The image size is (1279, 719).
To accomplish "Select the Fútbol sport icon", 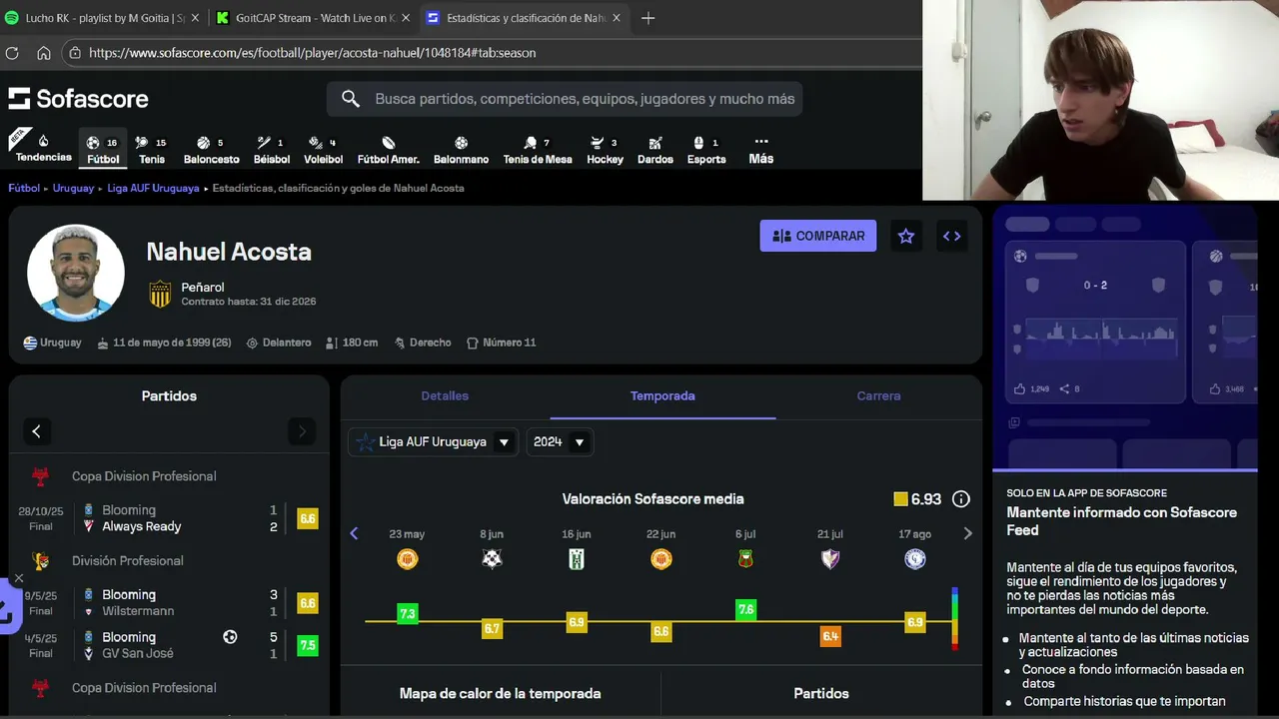I will coord(102,149).
